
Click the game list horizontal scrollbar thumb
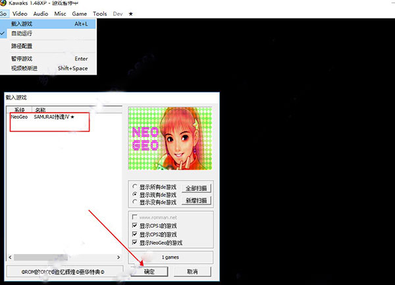point(41,257)
